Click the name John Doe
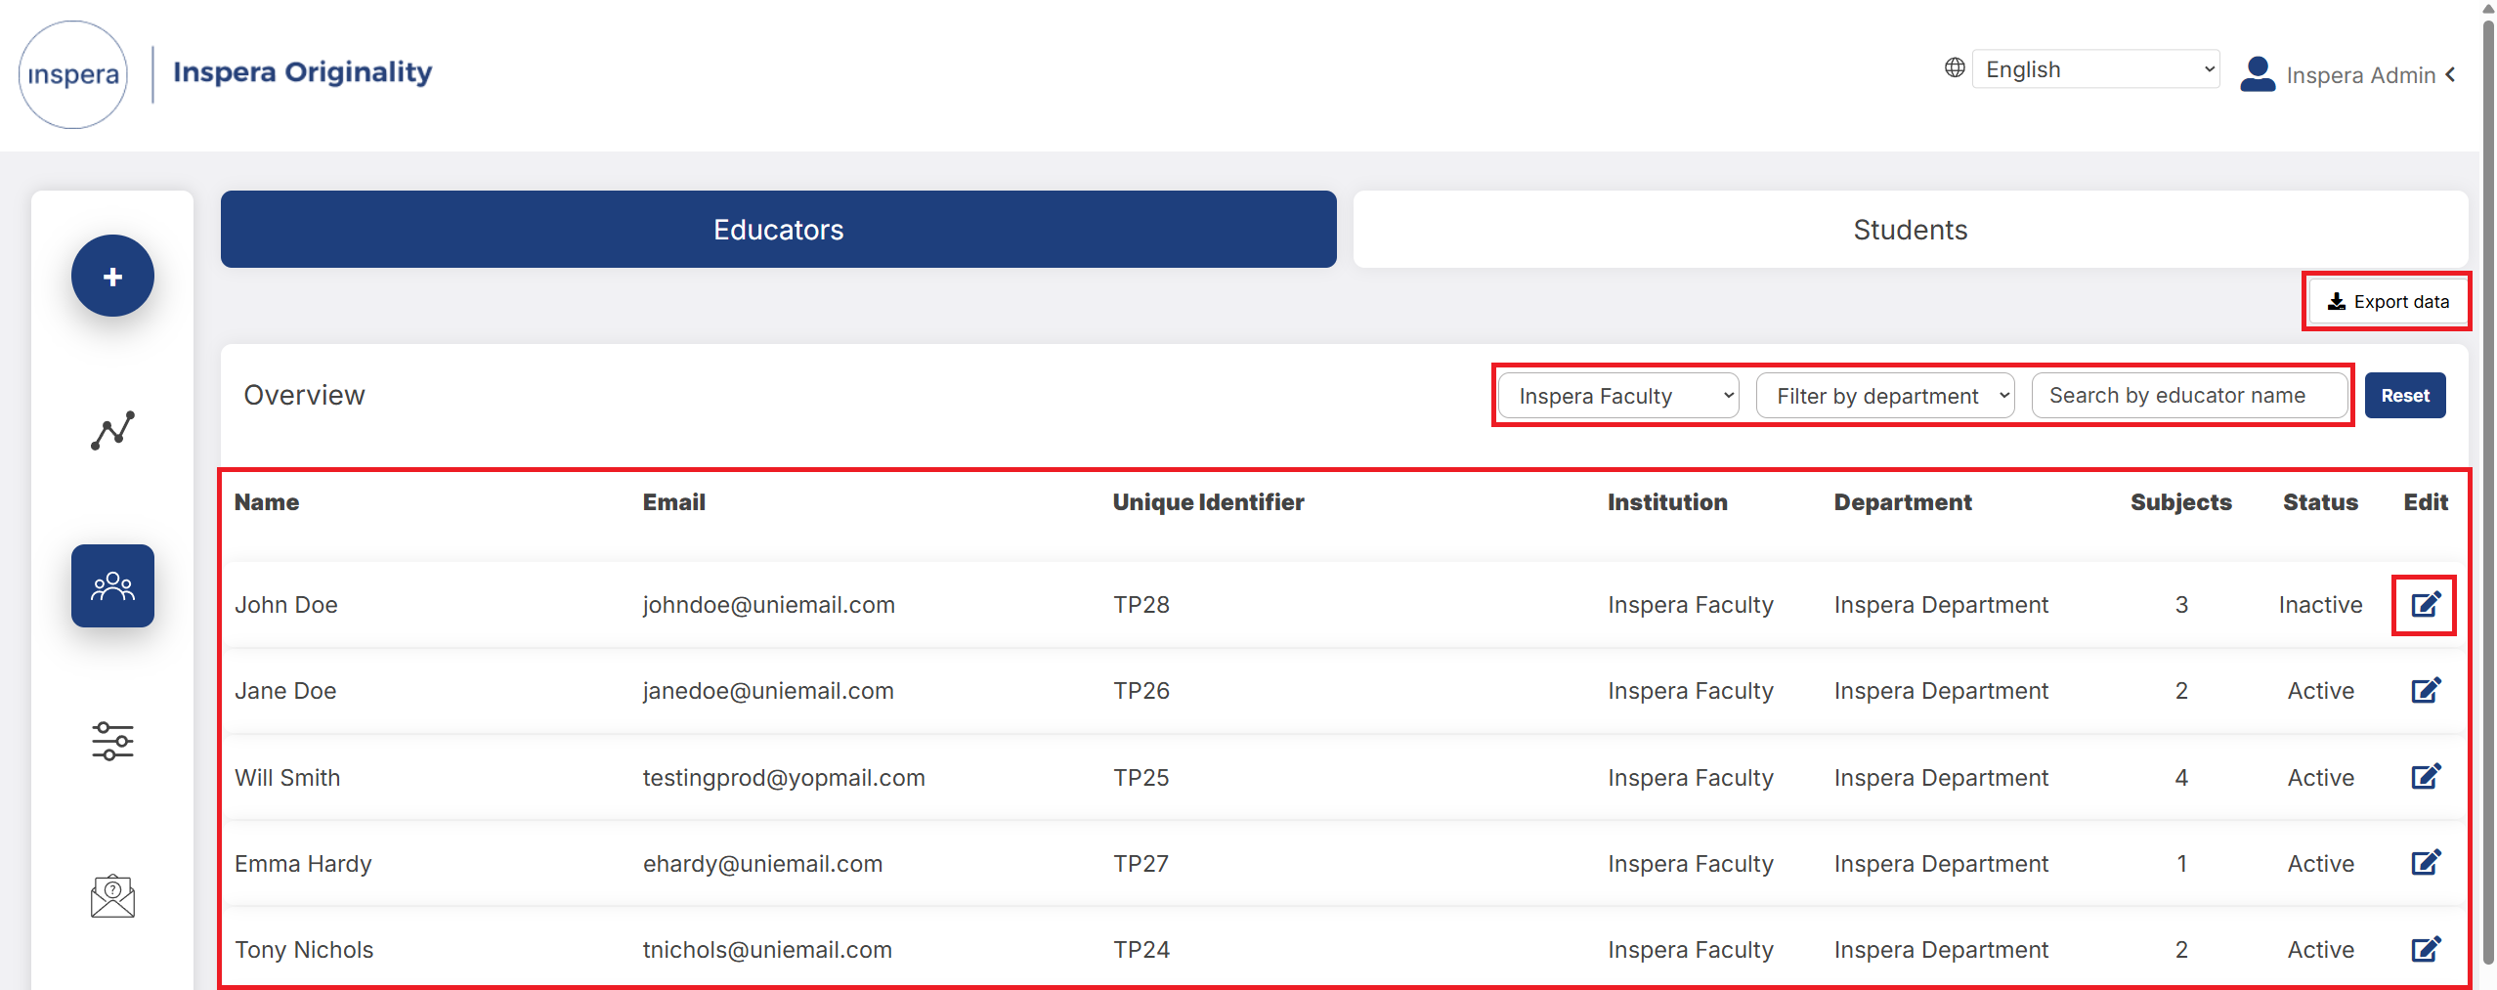This screenshot has height=990, width=2497. pyautogui.click(x=286, y=605)
